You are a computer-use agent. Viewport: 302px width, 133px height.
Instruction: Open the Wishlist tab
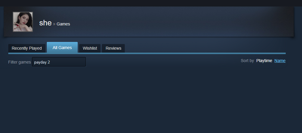pyautogui.click(x=90, y=48)
